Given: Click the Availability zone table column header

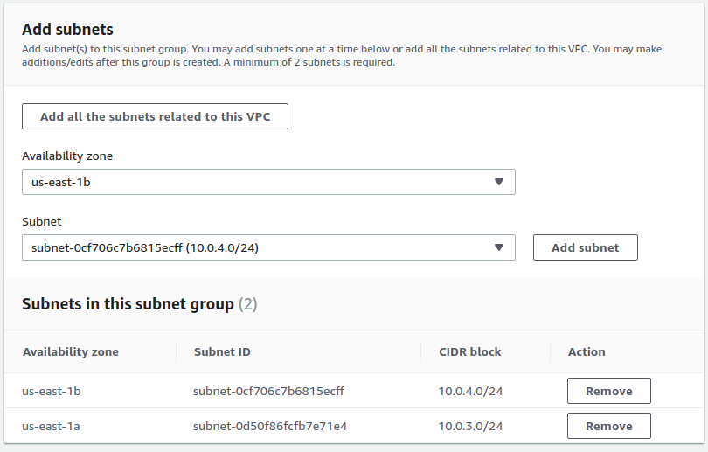Looking at the screenshot, I should 71,351.
